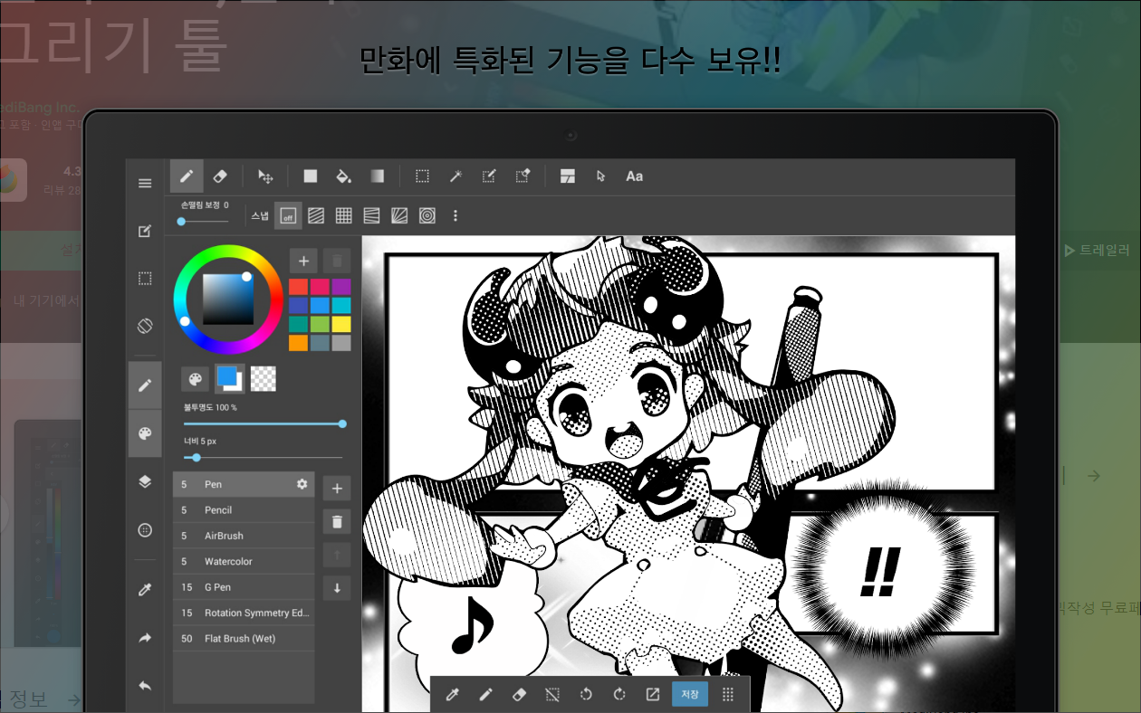Screen dimensions: 1141x713
Task: Enable the grid snap mode
Action: (x=343, y=215)
